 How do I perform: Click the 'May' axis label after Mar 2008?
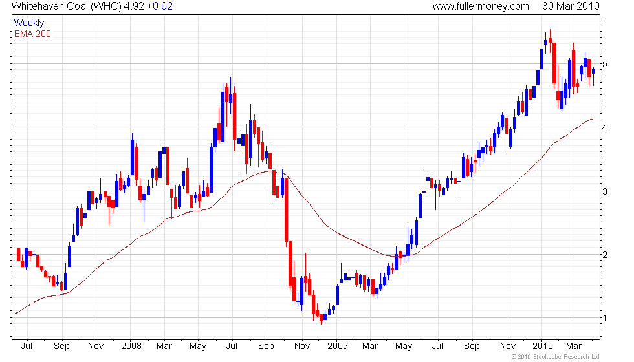(198, 346)
